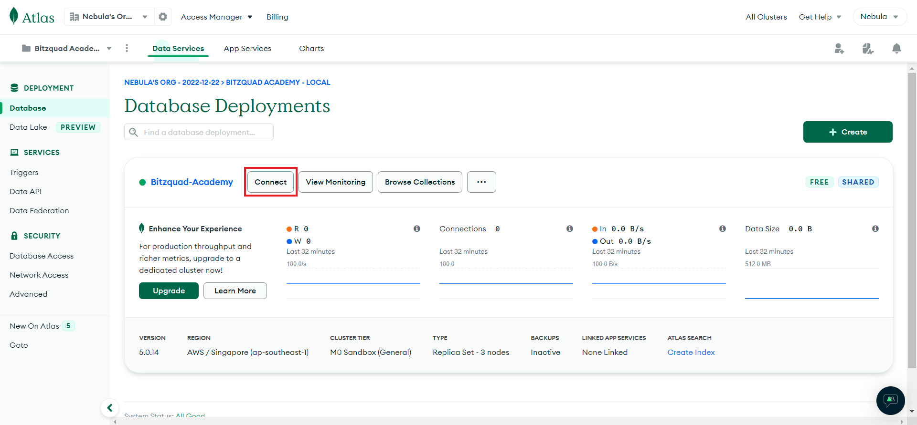Click All Clusters link
Viewport: 917px width, 425px height.
tap(766, 17)
